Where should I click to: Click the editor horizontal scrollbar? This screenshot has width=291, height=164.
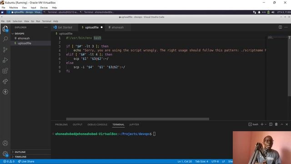pos(137,119)
